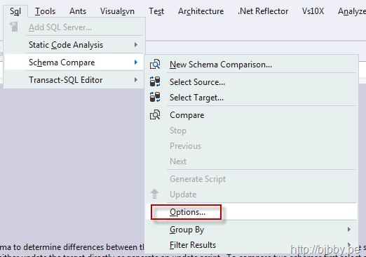
Task: Open the Filter Results submenu
Action: 251,245
